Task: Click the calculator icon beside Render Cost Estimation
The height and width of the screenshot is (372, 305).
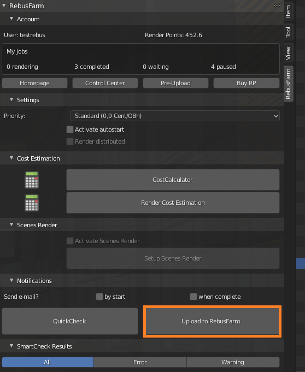Action: point(32,203)
